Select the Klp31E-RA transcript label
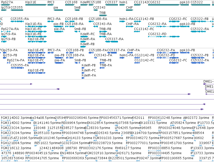 coord(34,24)
